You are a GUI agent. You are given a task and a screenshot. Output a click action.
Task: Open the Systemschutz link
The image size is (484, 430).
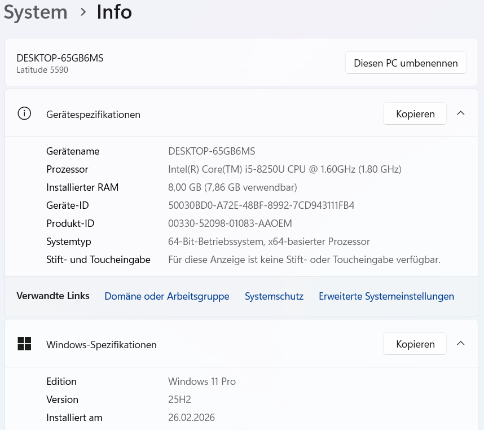(274, 296)
